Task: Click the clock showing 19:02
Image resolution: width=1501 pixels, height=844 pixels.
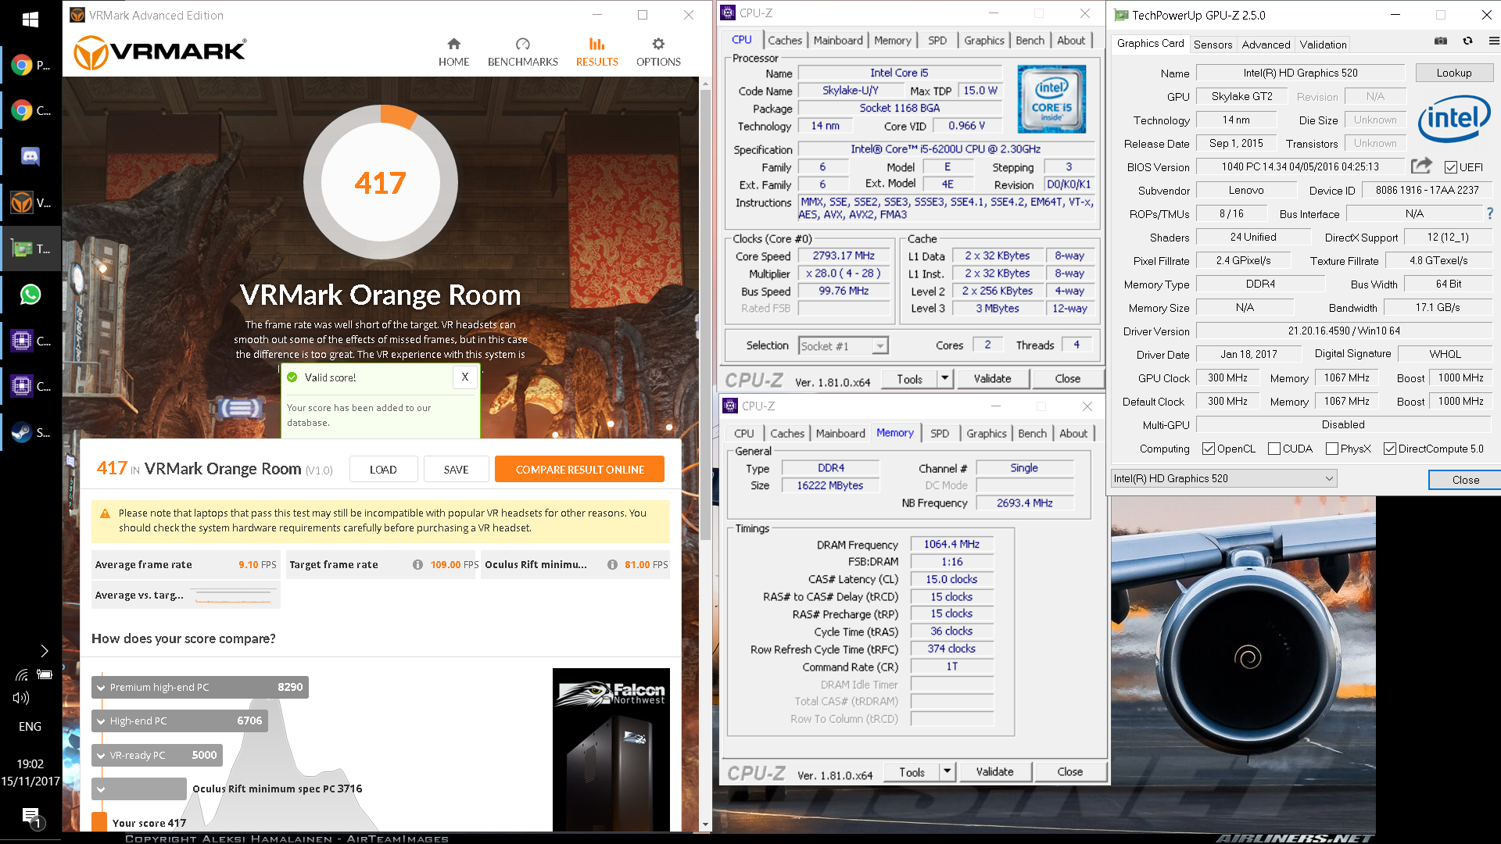Action: pyautogui.click(x=30, y=764)
